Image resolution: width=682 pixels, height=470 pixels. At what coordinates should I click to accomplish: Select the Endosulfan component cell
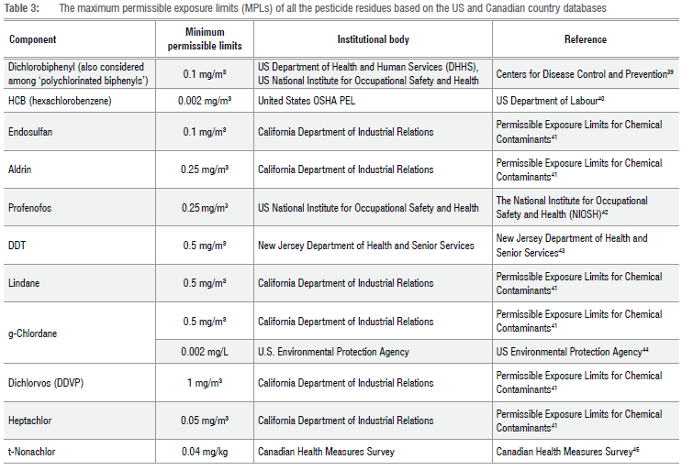(29, 132)
